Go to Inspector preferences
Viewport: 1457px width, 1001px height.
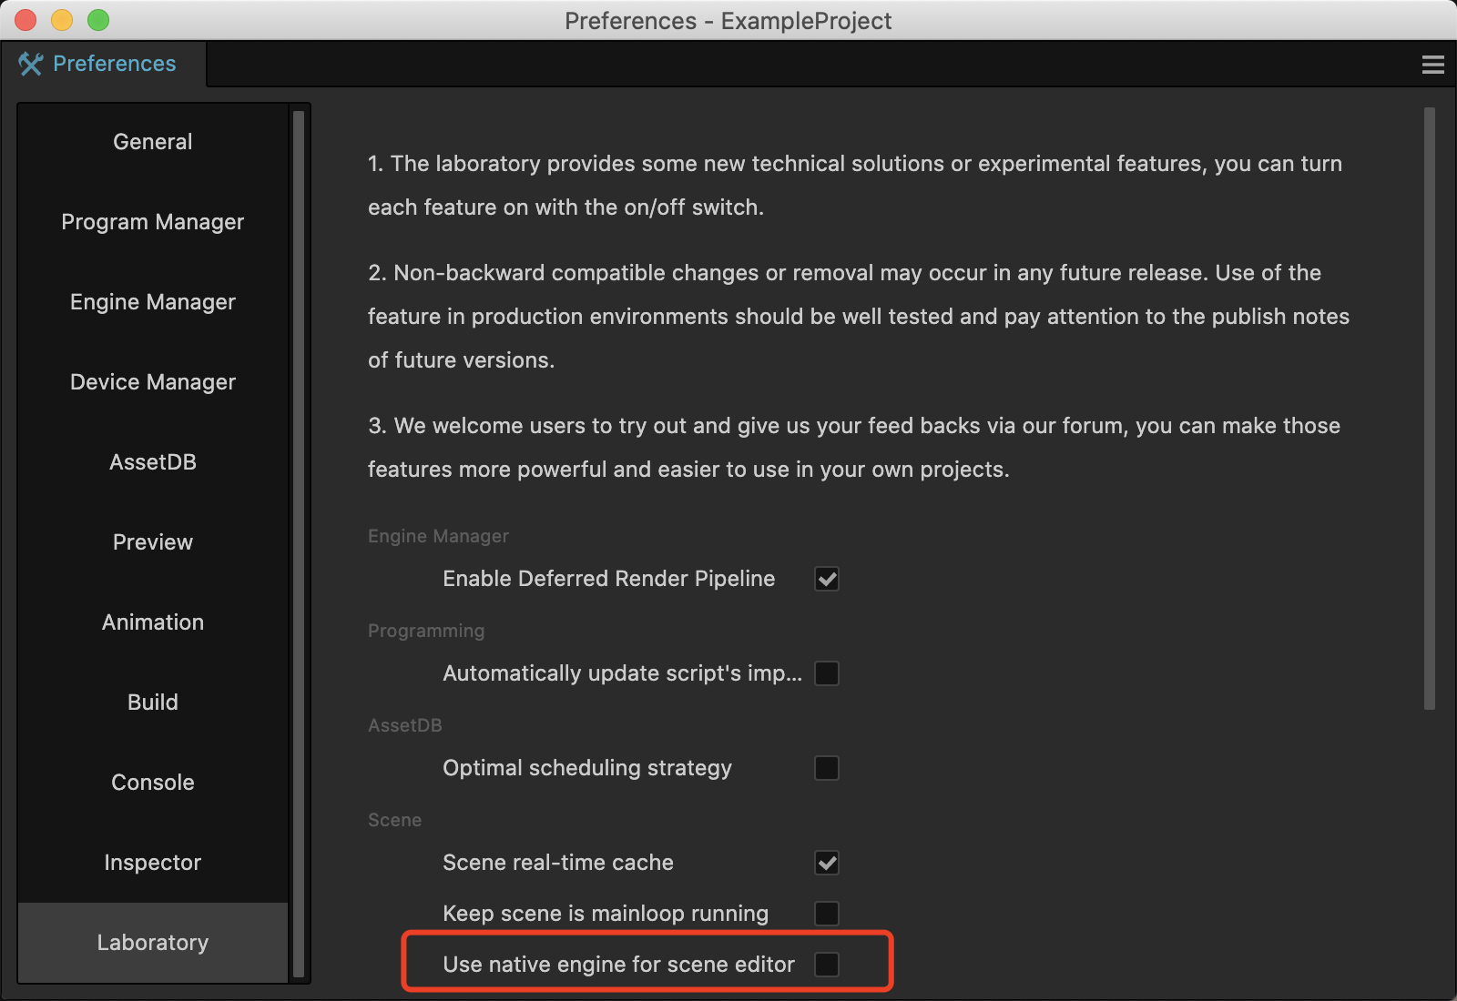153,863
